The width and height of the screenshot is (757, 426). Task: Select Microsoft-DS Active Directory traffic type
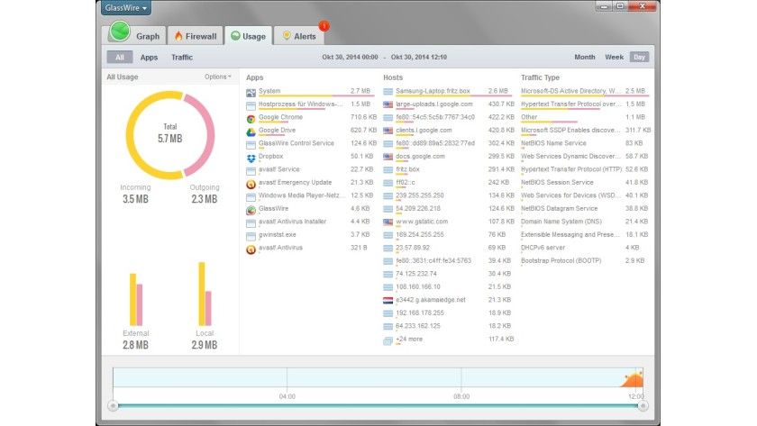[x=569, y=91]
